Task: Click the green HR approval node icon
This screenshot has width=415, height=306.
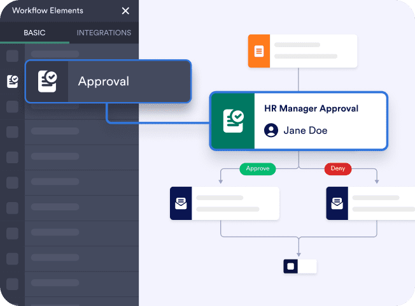Action: (x=232, y=120)
